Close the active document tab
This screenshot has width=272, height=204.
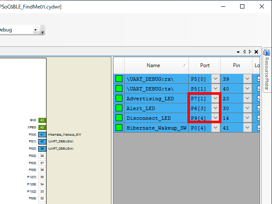[x=256, y=52]
